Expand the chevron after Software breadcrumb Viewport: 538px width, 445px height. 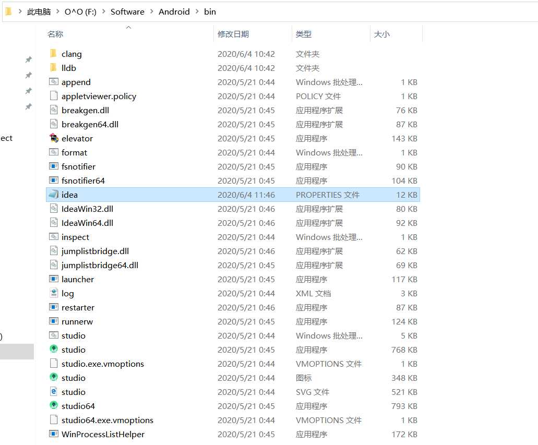pyautogui.click(x=151, y=11)
